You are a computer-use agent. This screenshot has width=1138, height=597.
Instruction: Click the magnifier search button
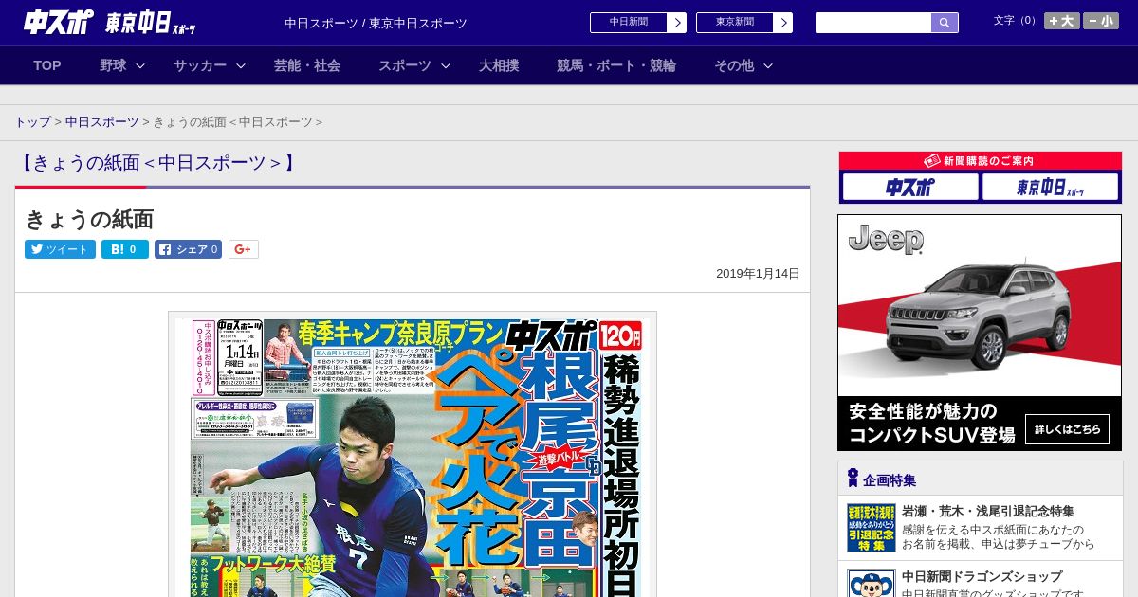point(945,23)
